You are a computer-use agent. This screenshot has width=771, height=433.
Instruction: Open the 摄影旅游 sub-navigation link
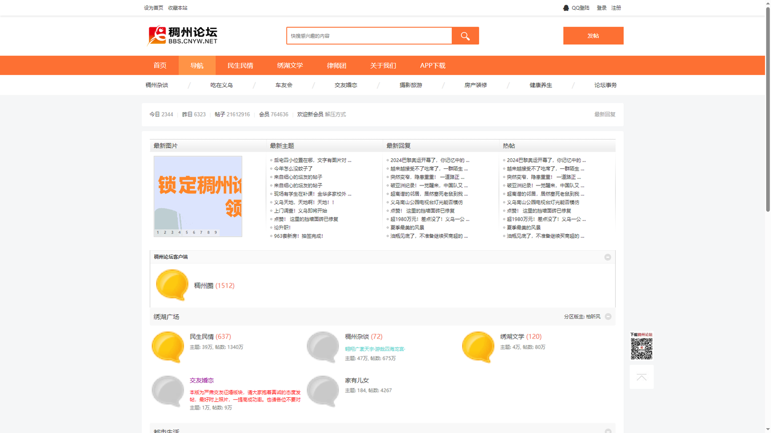pos(411,85)
